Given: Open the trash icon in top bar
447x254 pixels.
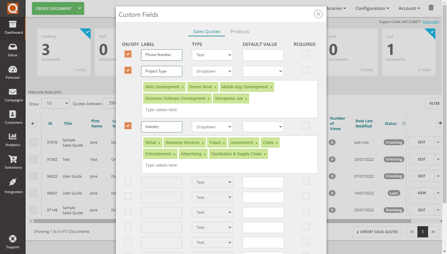Looking at the screenshot, I should (431, 8).
